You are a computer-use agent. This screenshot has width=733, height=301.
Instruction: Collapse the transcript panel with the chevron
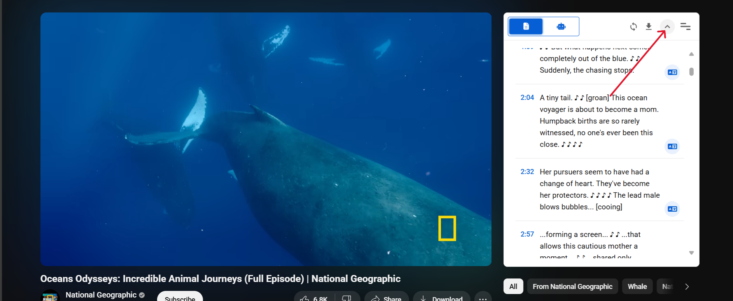point(667,26)
